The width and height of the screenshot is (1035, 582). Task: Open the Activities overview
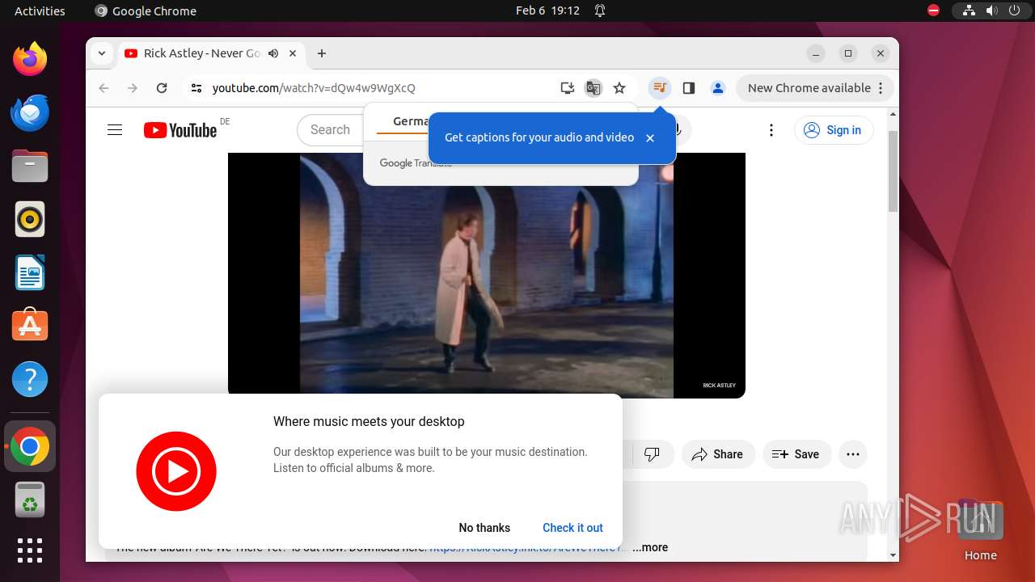[40, 11]
